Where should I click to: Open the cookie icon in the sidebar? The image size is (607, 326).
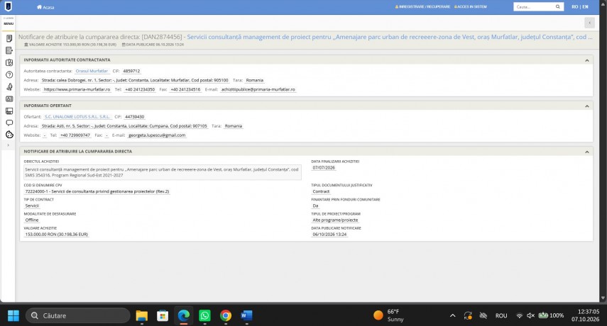click(9, 135)
